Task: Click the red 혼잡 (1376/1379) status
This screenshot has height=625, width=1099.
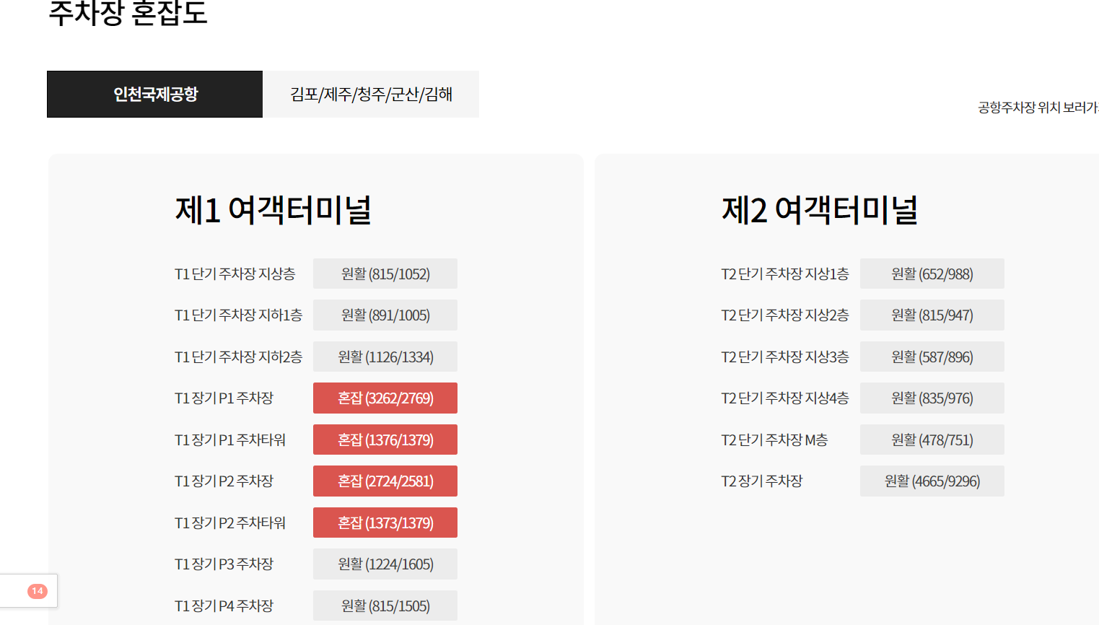Action: 385,440
